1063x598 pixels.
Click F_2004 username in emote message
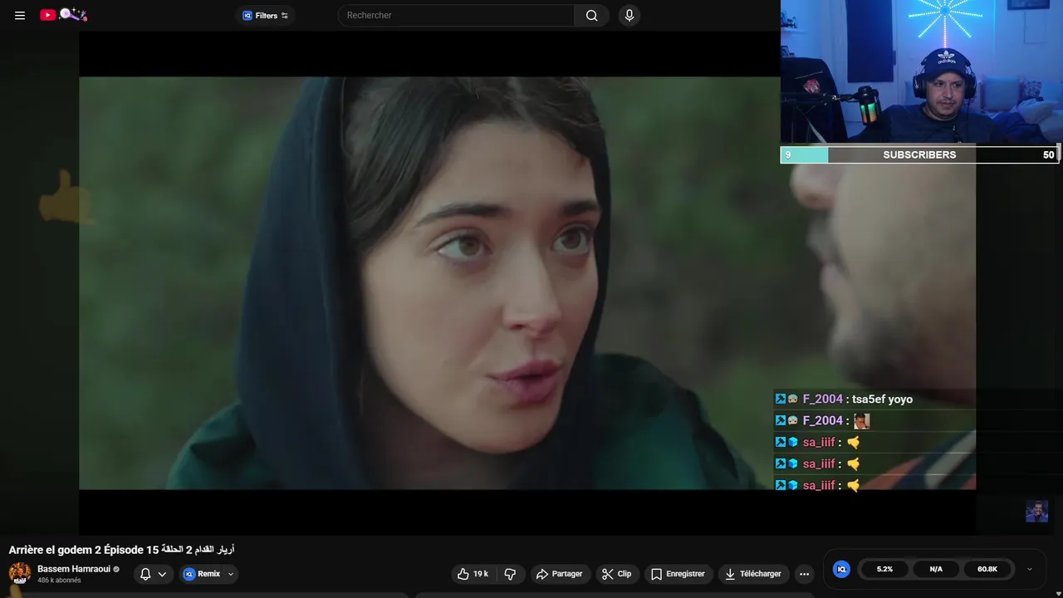[822, 420]
